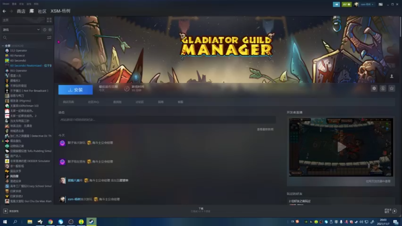
Task: Open friends and chat plus icon
Action: coord(394,211)
